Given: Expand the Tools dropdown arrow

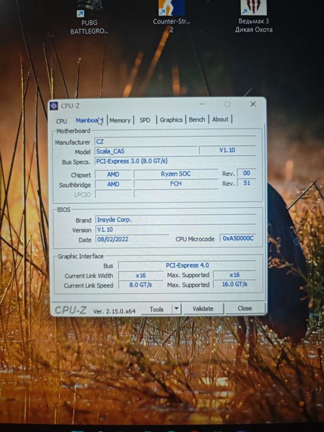Looking at the screenshot, I should coord(177,309).
